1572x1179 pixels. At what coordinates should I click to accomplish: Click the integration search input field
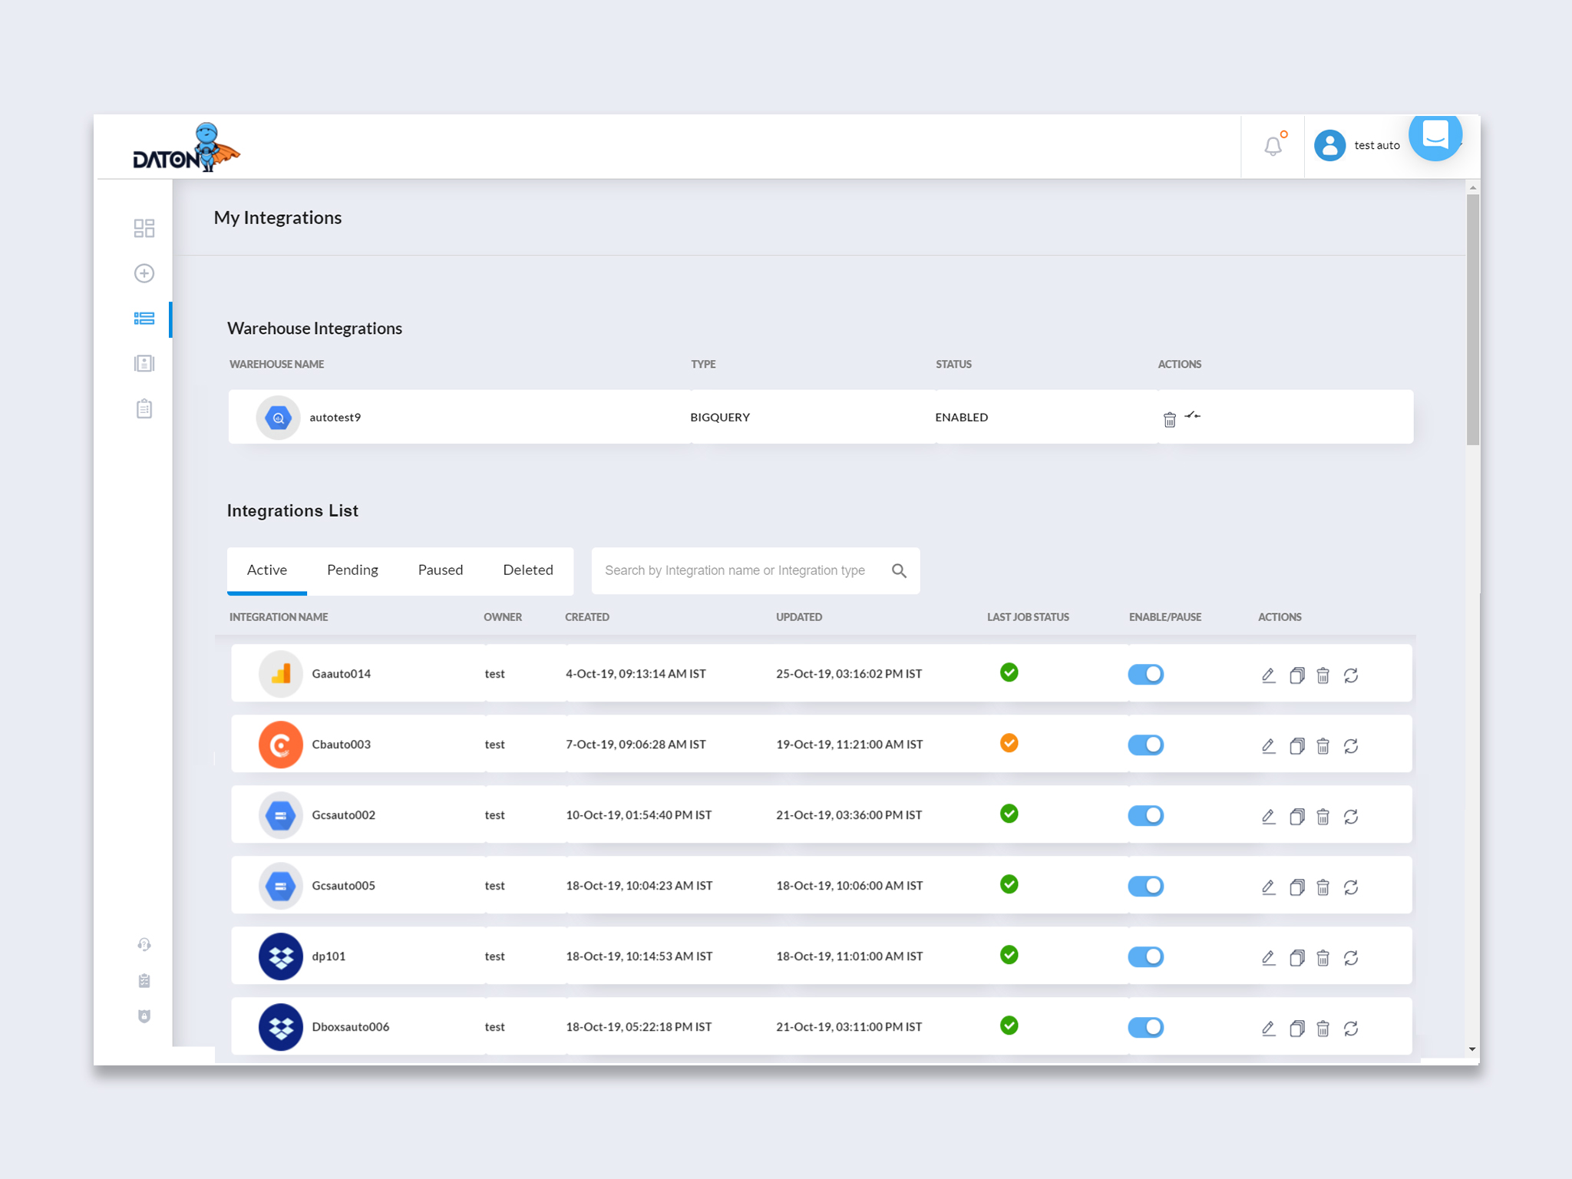(735, 570)
